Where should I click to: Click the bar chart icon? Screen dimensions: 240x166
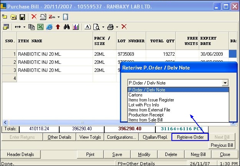point(76,27)
